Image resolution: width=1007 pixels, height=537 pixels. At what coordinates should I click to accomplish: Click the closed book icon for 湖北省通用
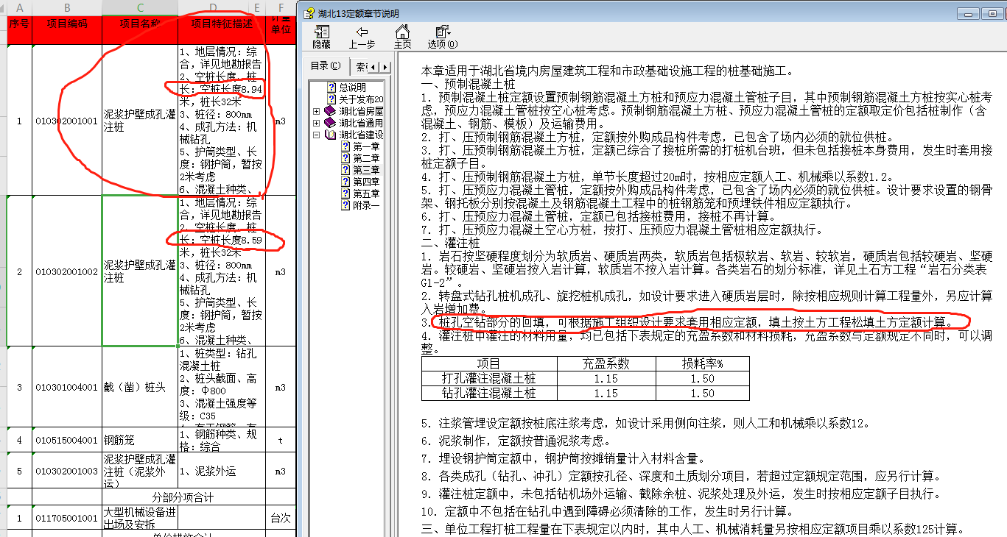pos(329,123)
